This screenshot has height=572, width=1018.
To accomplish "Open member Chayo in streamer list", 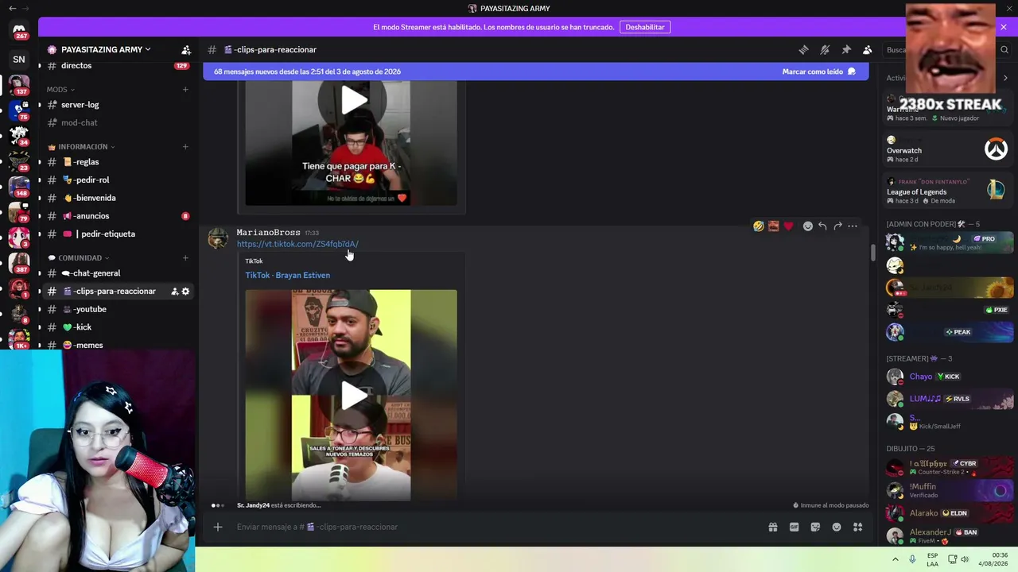I will (947, 377).
